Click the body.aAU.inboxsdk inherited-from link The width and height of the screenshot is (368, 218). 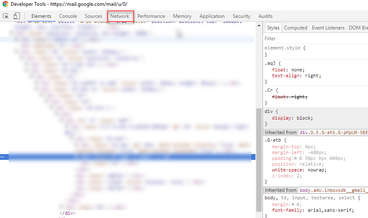[x=333, y=190]
